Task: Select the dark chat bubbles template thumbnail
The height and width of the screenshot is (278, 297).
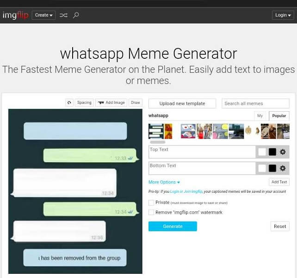Action: pyautogui.click(x=156, y=131)
